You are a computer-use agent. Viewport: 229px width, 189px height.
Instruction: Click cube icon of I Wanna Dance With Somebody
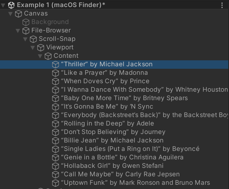click(55, 90)
